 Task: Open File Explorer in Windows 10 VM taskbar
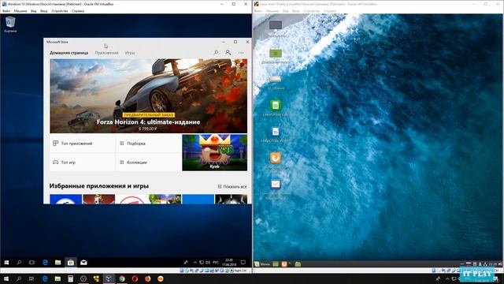57,263
